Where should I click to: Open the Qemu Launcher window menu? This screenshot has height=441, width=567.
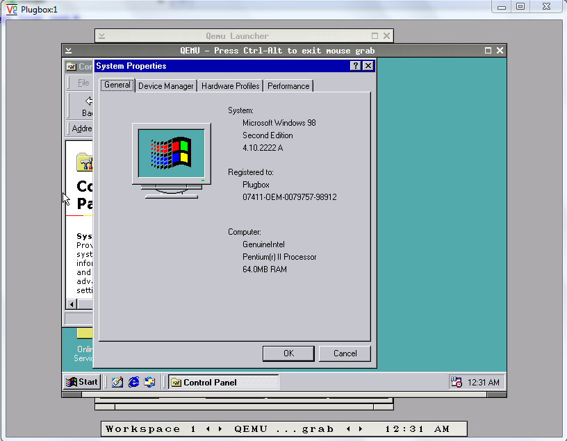[101, 36]
